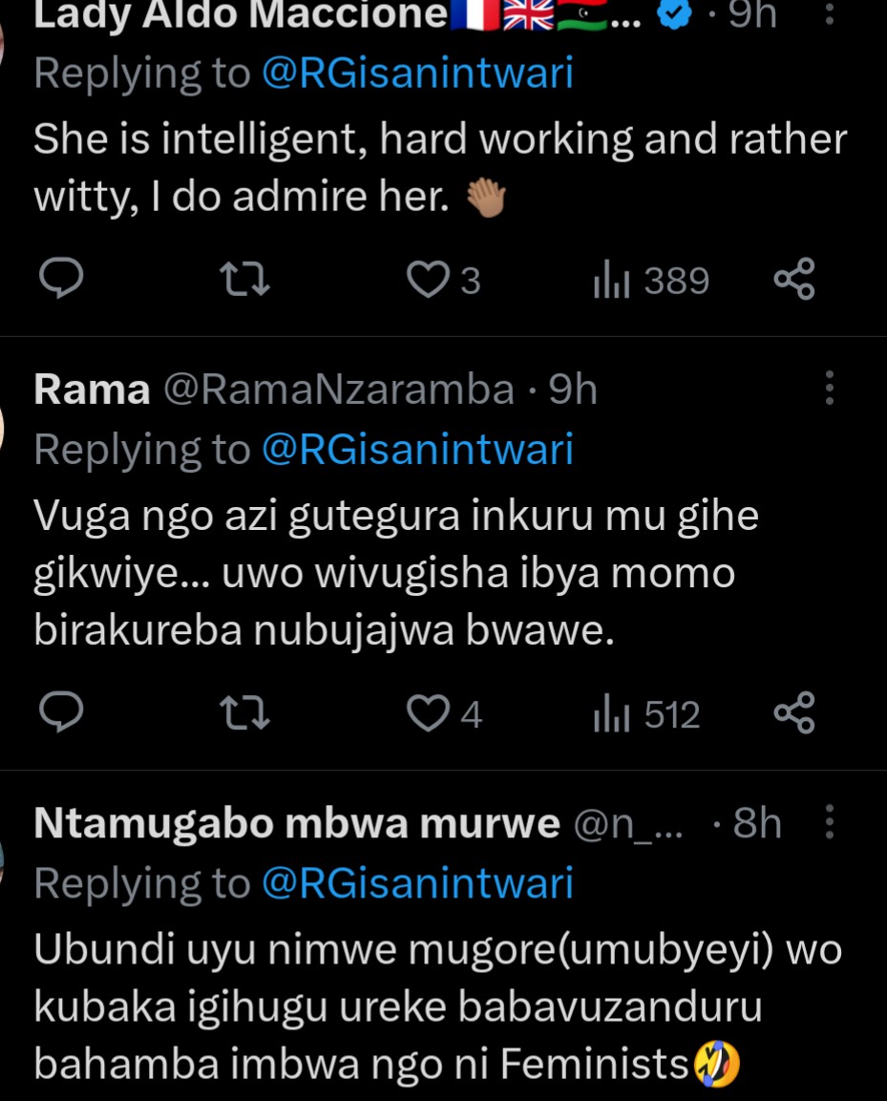Open @RGisanintwari link in Rama's reply
This screenshot has height=1101, width=887.
[x=417, y=450]
